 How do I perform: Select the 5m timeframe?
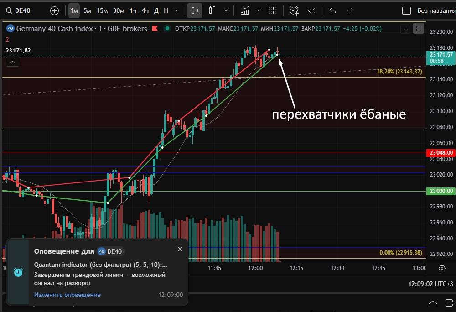[87, 10]
